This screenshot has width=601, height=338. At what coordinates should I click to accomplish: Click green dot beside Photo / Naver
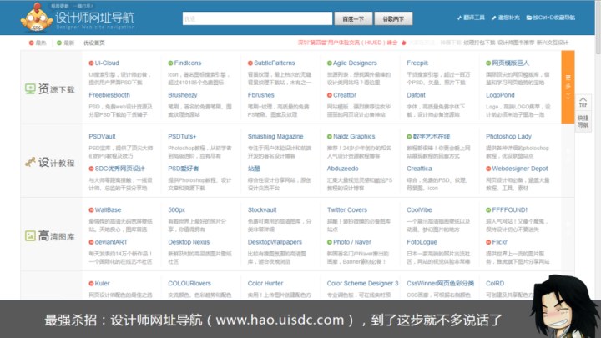tap(329, 242)
